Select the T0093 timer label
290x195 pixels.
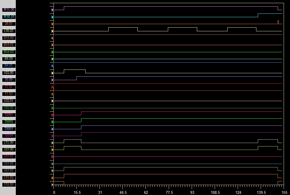(x=9, y=129)
